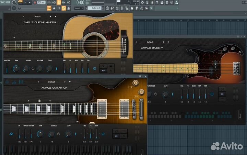Expand preset dropdown arrow in Ample Bass P
The height and width of the screenshot is (155, 247).
click(168, 42)
